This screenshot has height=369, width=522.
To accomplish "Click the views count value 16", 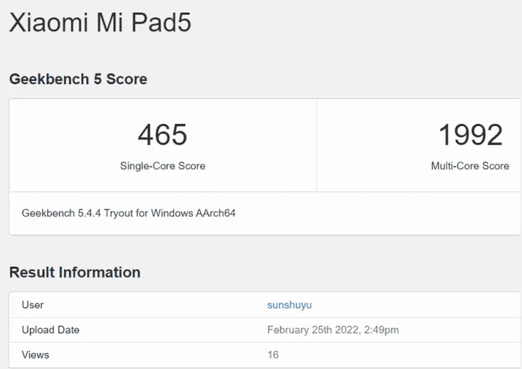I will coord(273,355).
